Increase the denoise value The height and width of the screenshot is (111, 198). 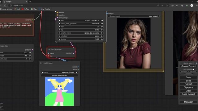click(x=102, y=39)
